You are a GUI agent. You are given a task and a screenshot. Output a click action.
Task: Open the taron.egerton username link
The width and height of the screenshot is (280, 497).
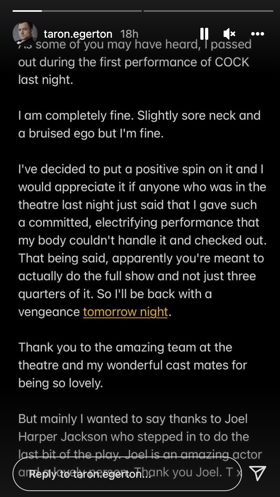(78, 34)
